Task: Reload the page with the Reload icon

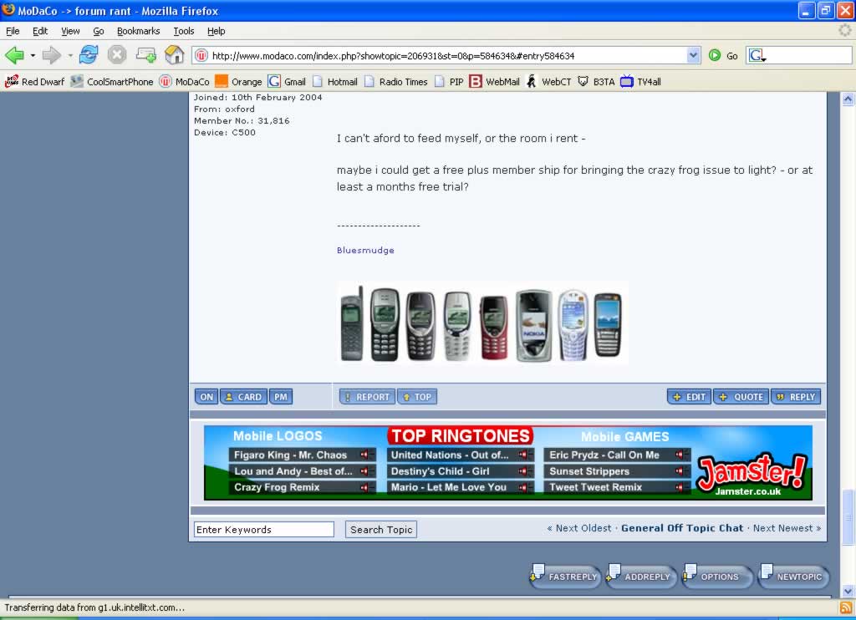Action: click(x=89, y=55)
